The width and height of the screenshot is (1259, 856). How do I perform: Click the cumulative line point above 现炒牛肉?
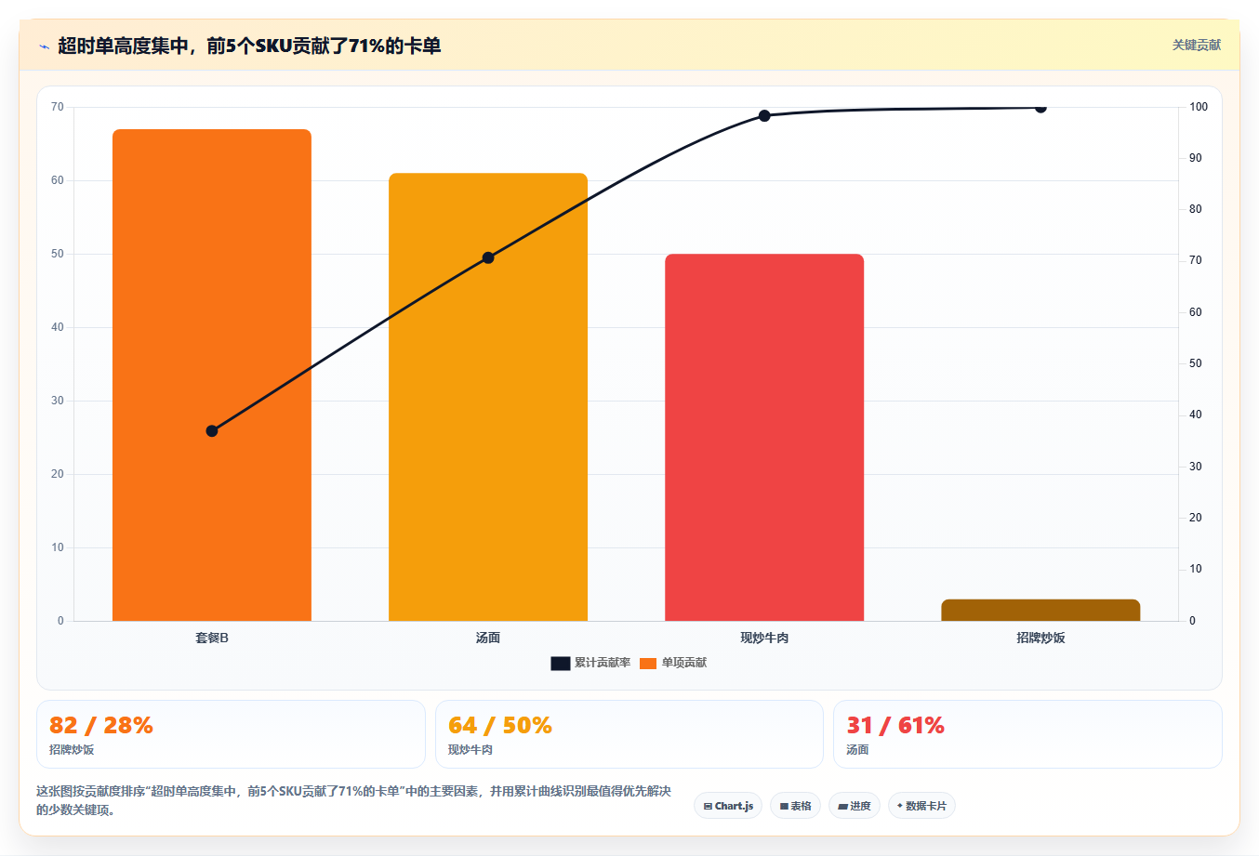[x=764, y=116]
